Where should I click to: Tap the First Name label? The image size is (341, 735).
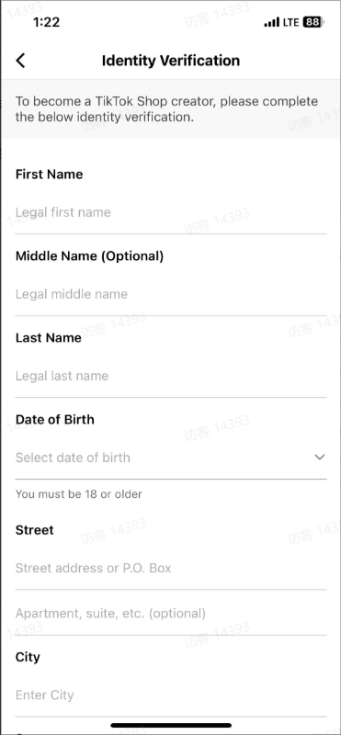tap(50, 175)
